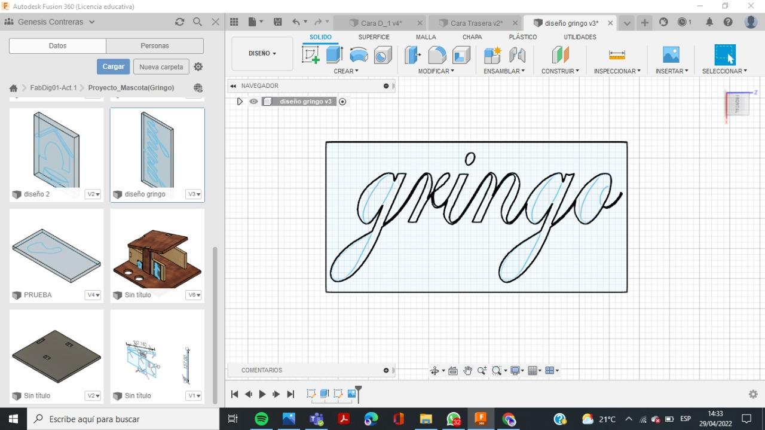This screenshot has height=430, width=765.
Task: Expand the Inspeccionar menu
Action: tap(617, 71)
